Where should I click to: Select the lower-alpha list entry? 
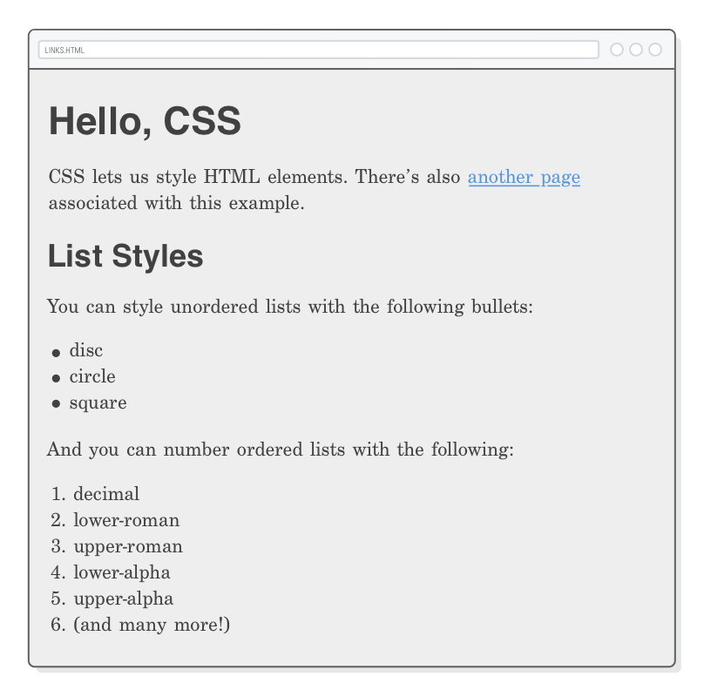click(x=120, y=572)
